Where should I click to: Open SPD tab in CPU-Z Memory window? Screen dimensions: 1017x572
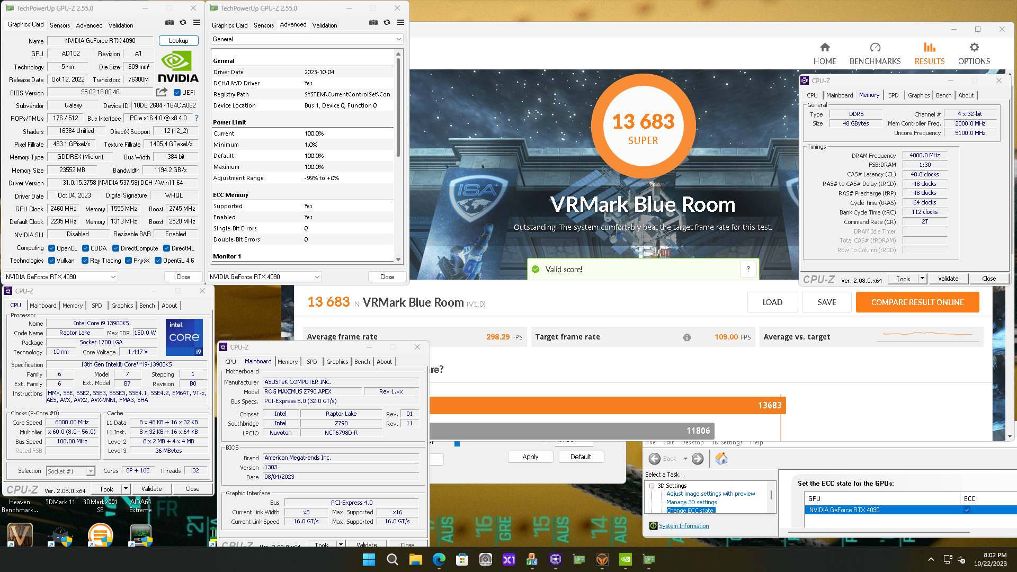click(894, 95)
